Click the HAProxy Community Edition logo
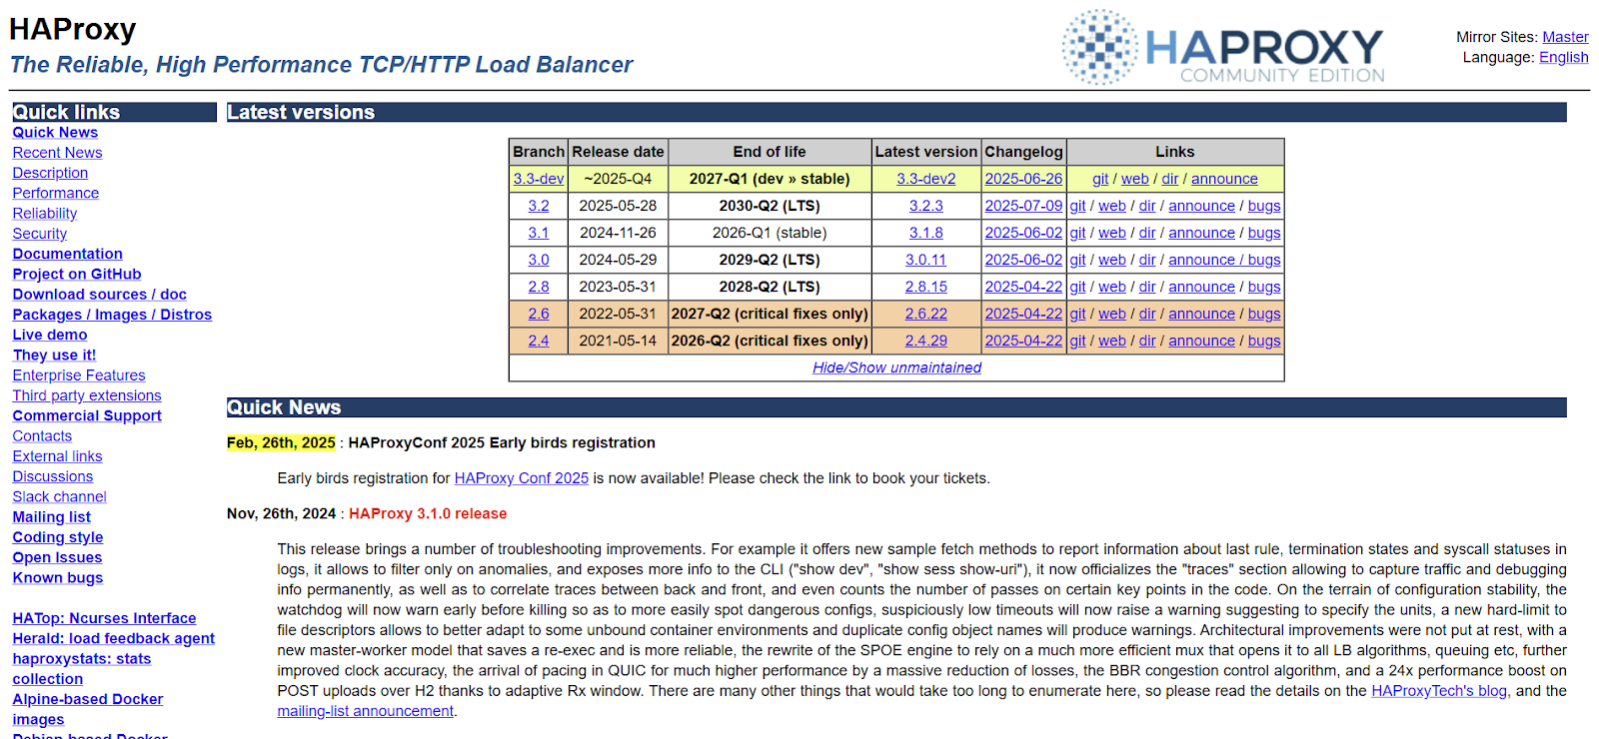Screen dimensions: 1599x739 (x=1223, y=47)
